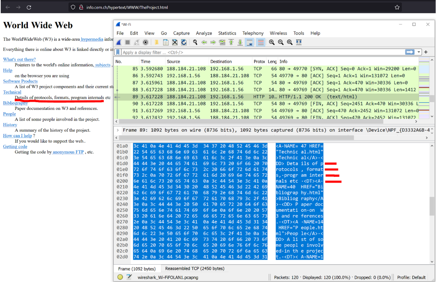This screenshot has width=436, height=282.
Task: Save this capture file icon
Action: (166, 42)
